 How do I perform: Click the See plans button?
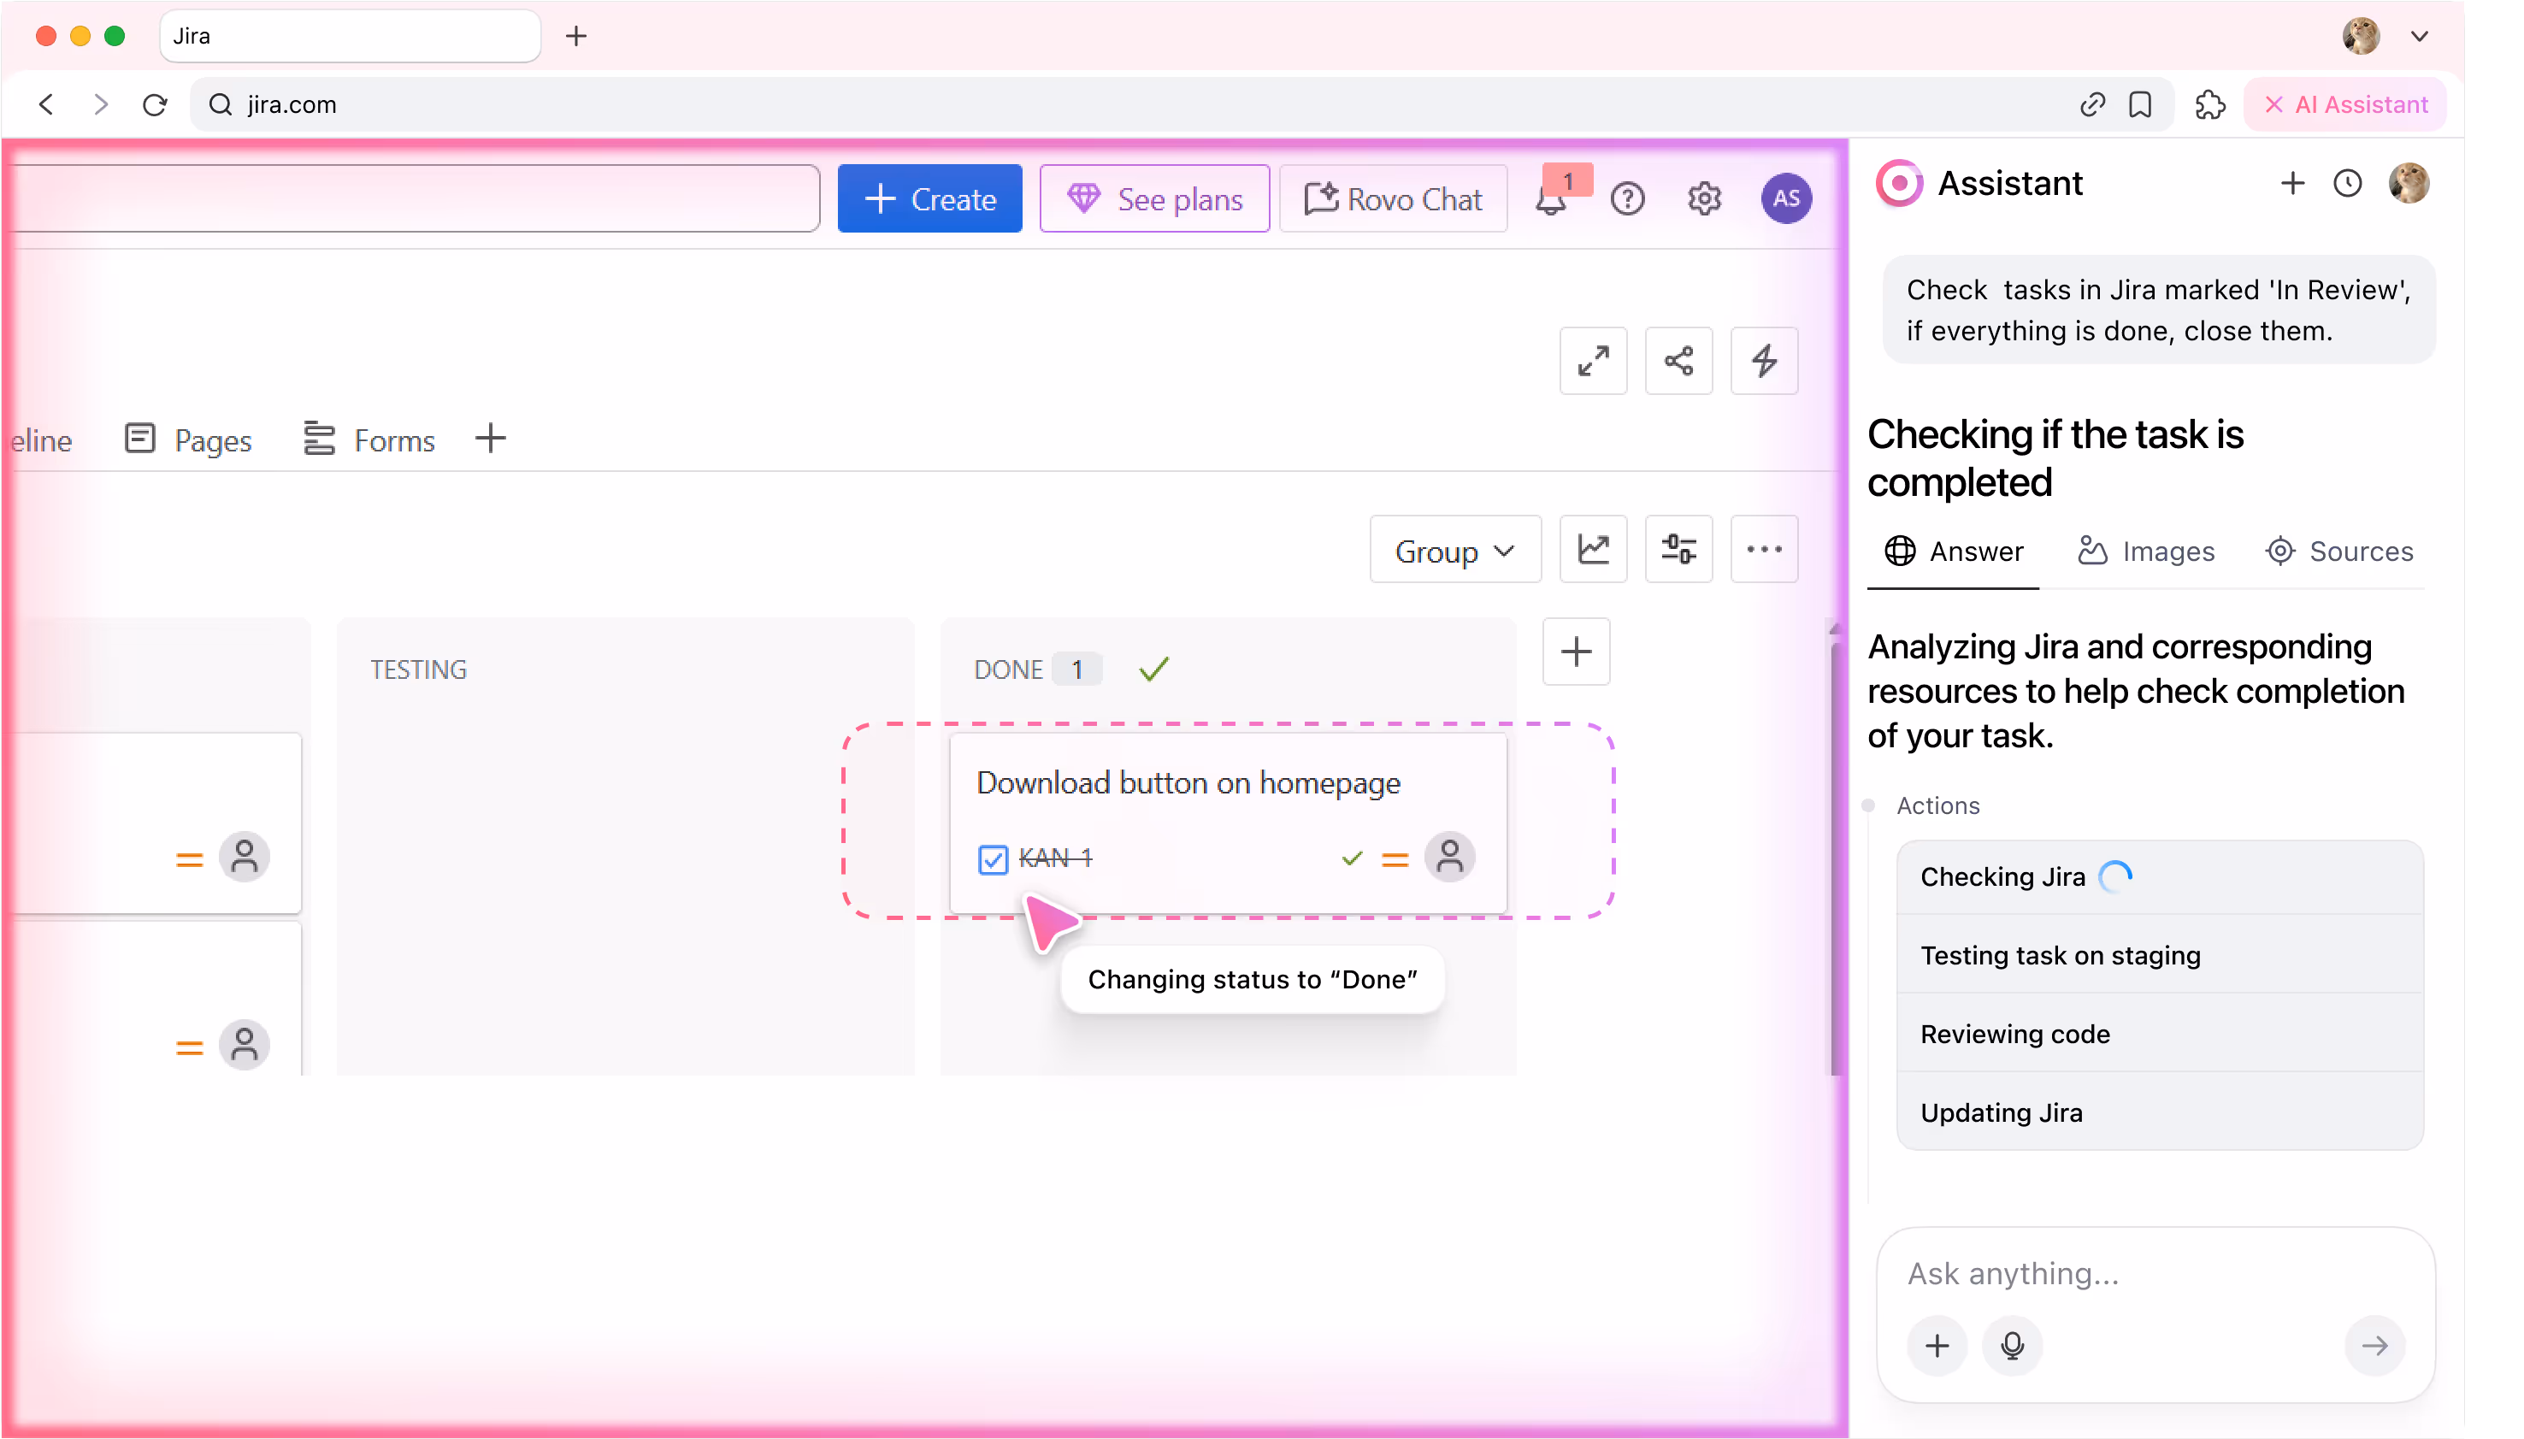tap(1154, 198)
